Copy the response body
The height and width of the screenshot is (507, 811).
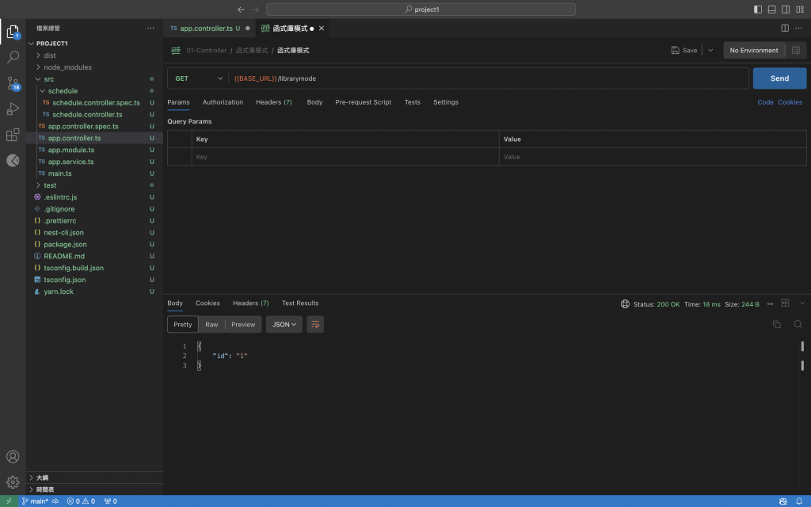point(776,324)
